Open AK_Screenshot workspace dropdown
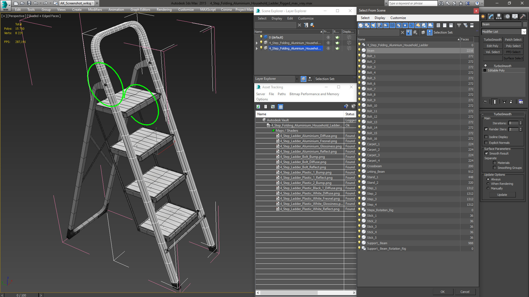Image resolution: width=529 pixels, height=297 pixels. click(x=93, y=3)
